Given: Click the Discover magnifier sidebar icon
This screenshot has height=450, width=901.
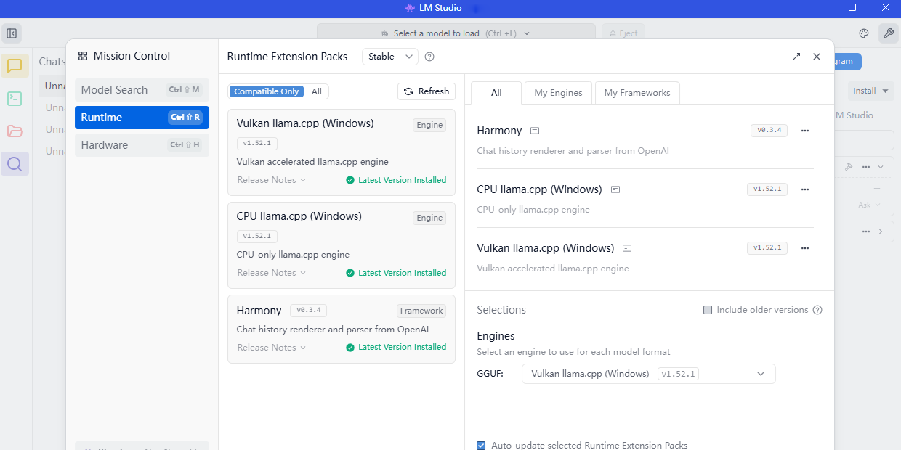Looking at the screenshot, I should pos(15,164).
